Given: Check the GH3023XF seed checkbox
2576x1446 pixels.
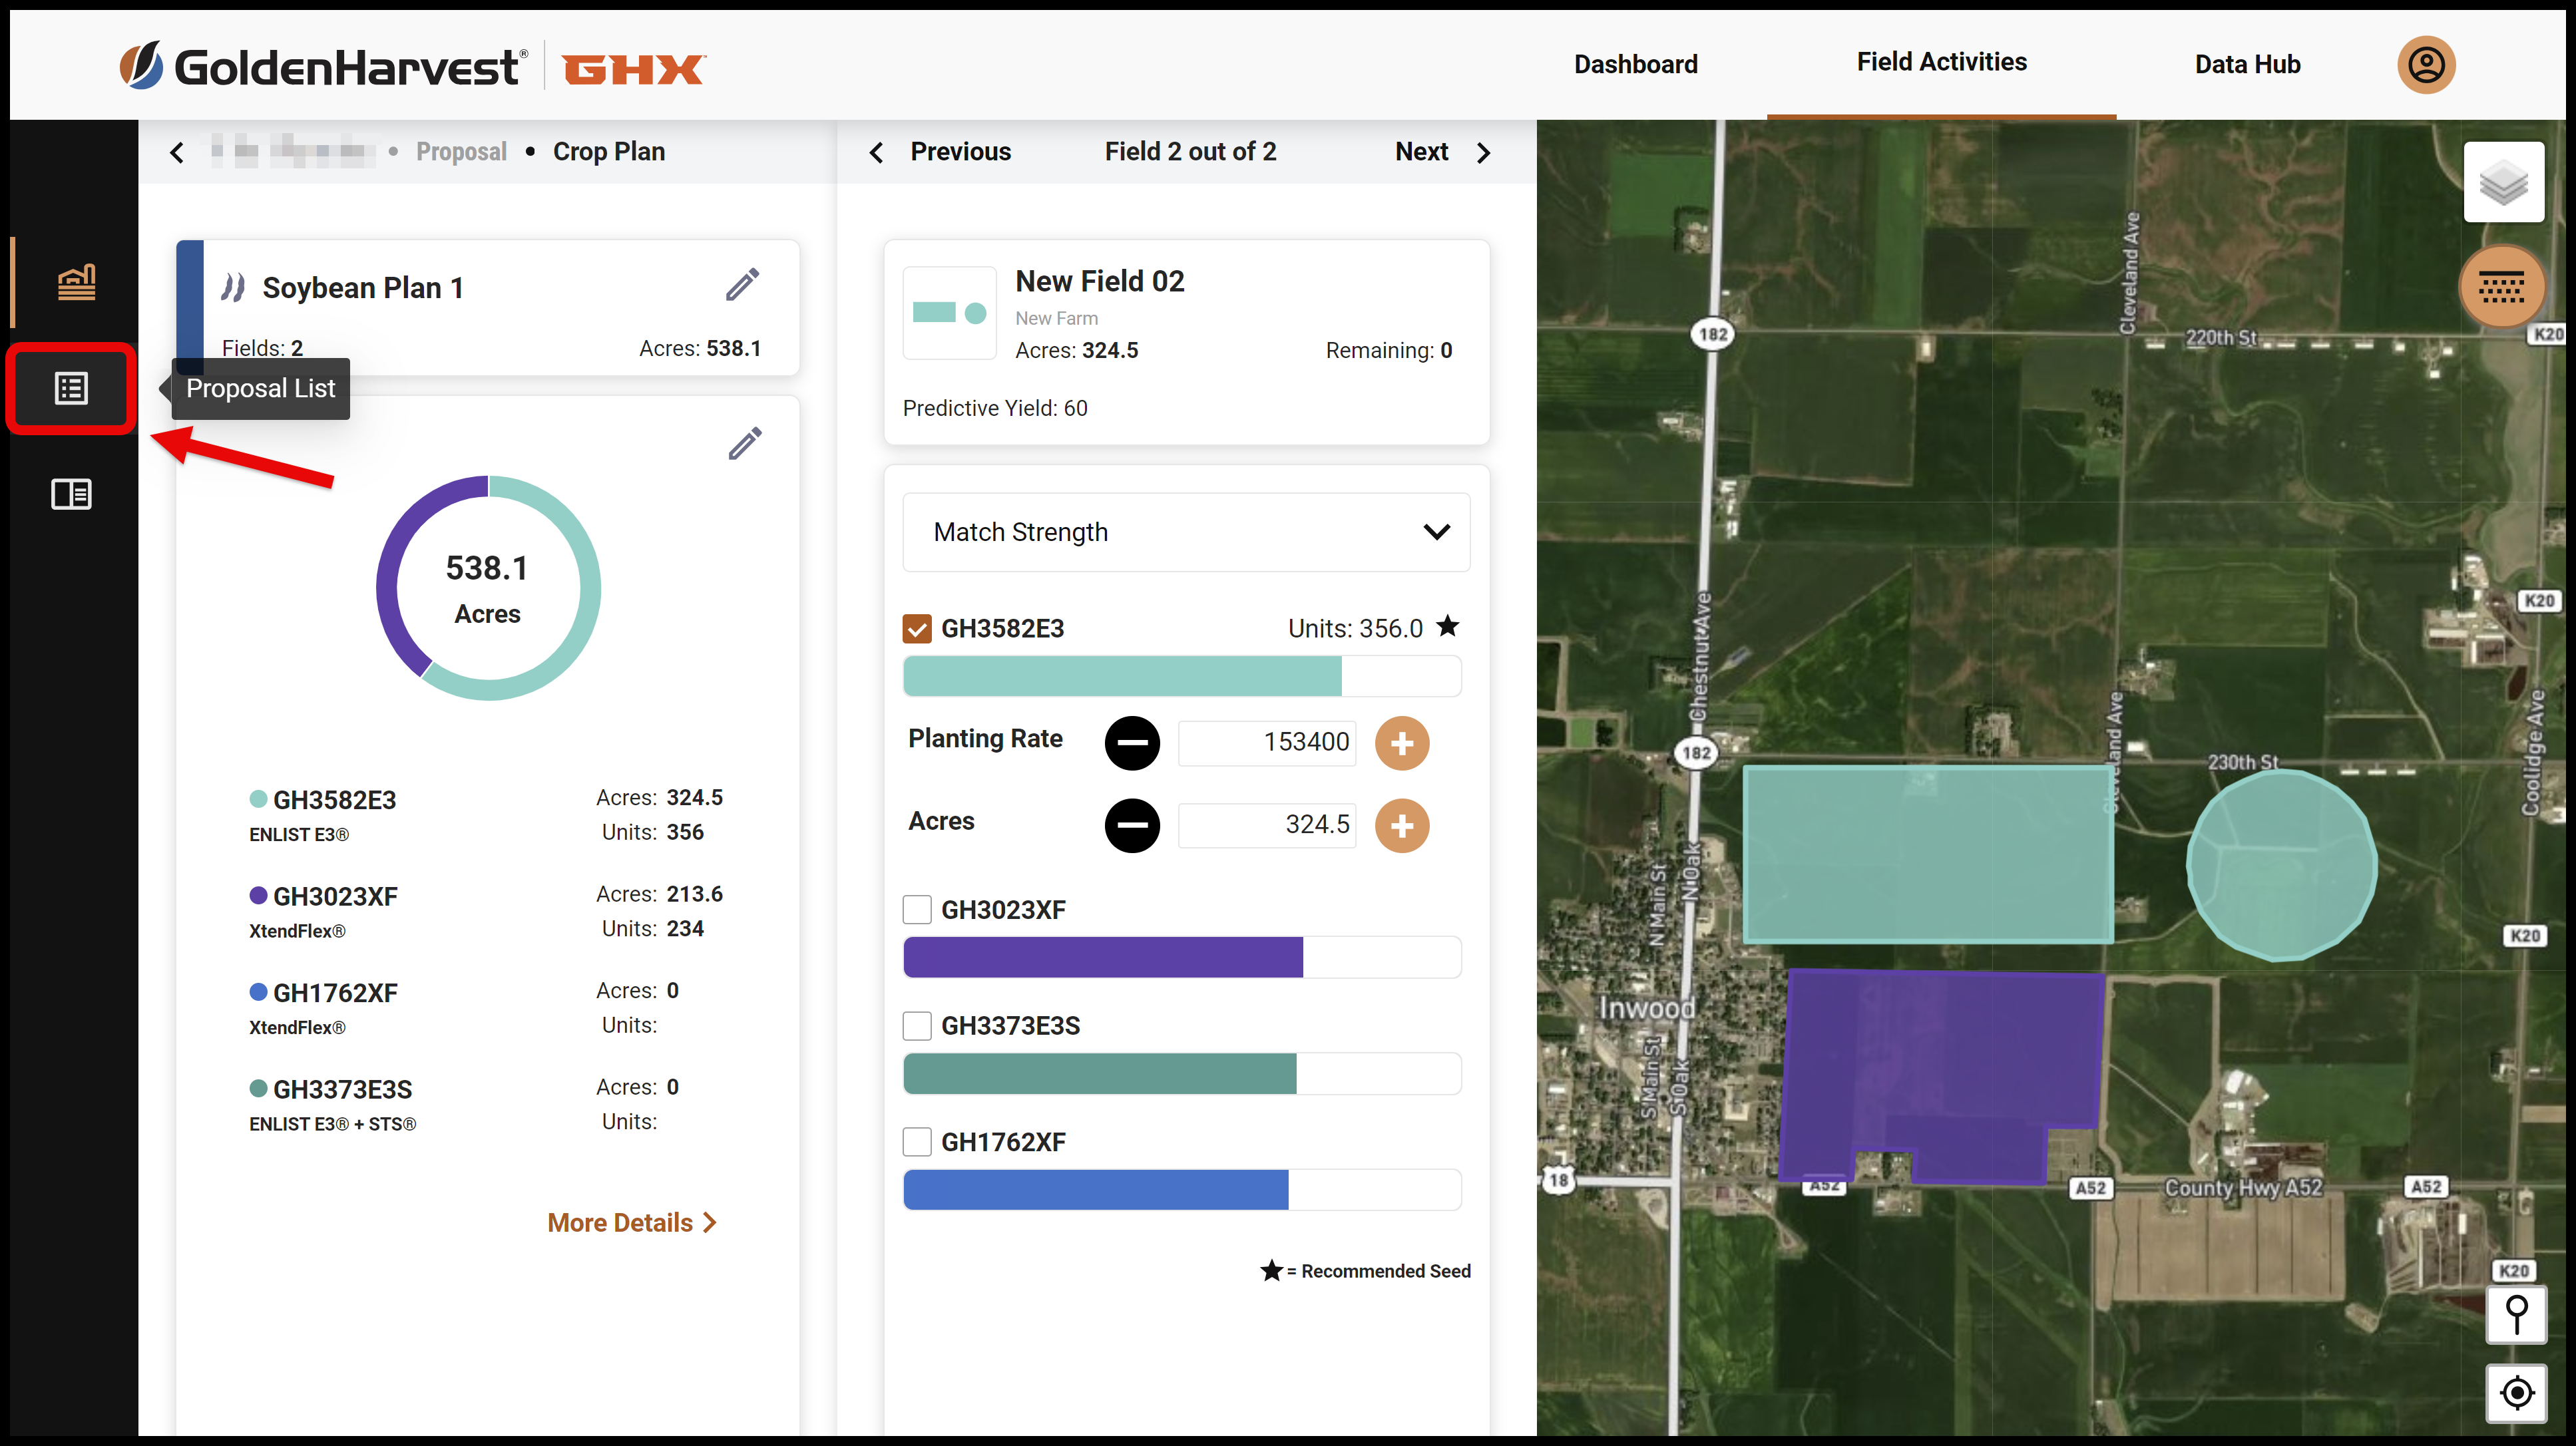Looking at the screenshot, I should click(x=917, y=910).
